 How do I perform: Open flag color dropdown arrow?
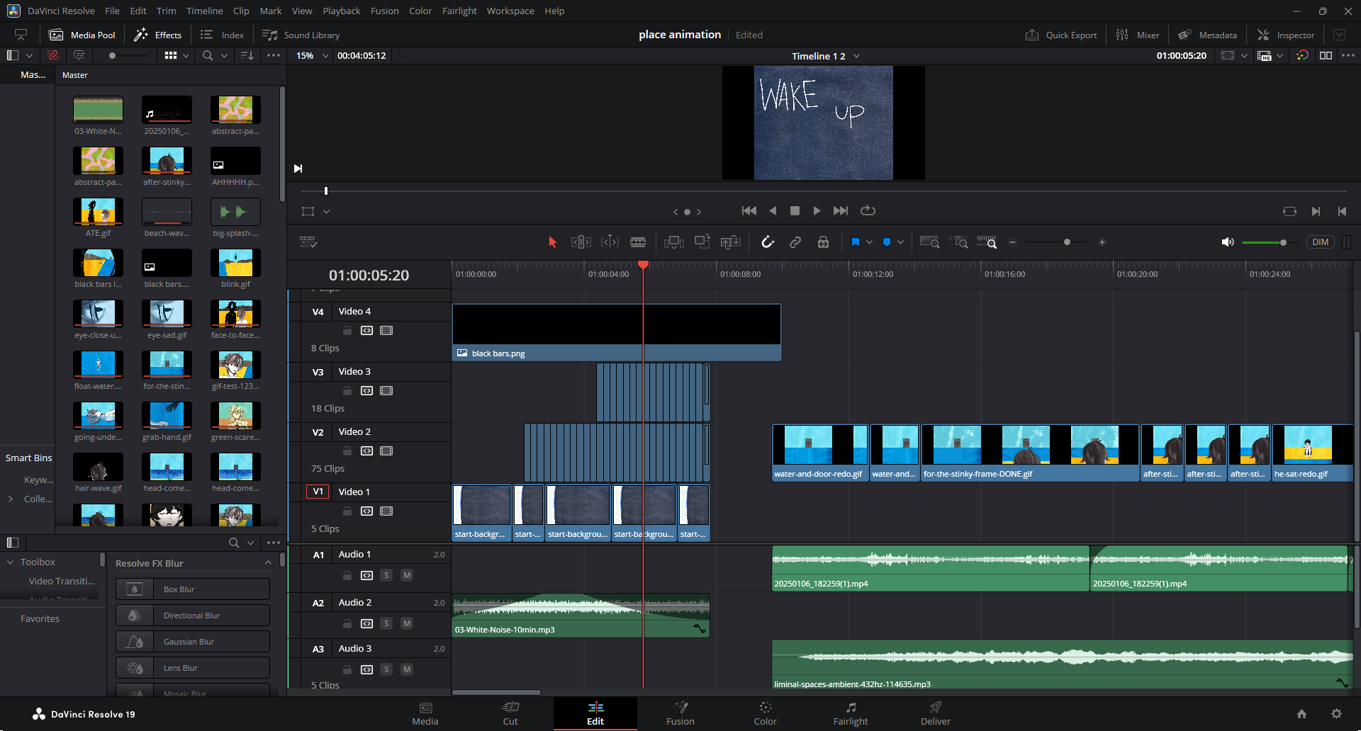coord(869,242)
